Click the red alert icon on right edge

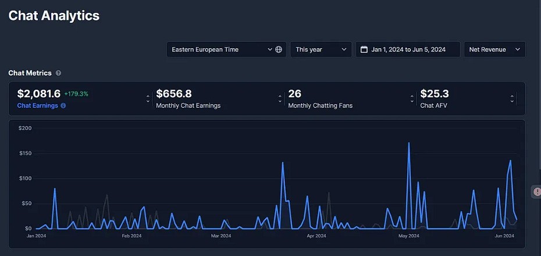tap(537, 191)
